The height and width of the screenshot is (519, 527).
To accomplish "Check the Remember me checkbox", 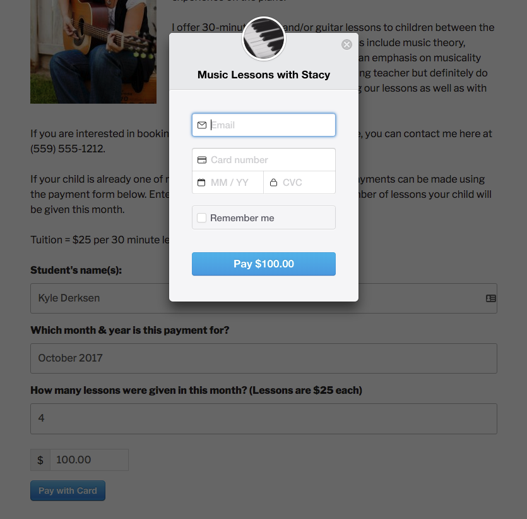I will pos(202,217).
